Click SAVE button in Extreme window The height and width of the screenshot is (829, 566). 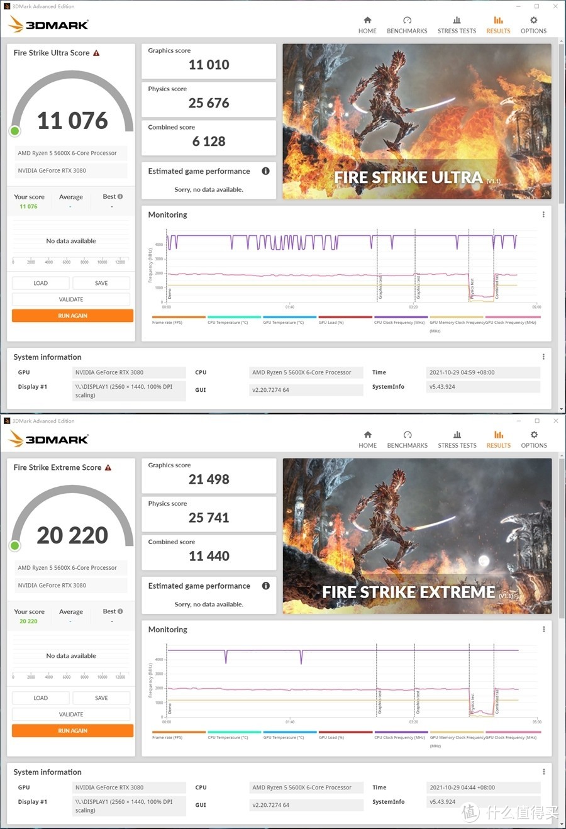pyautogui.click(x=101, y=698)
